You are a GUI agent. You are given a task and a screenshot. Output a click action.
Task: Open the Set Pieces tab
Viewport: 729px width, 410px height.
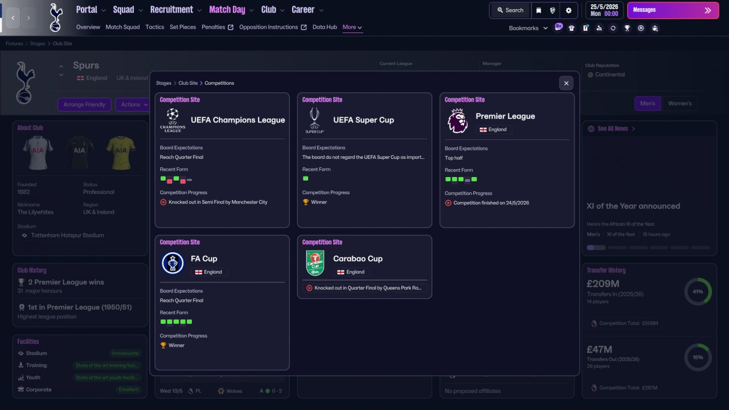(x=183, y=27)
